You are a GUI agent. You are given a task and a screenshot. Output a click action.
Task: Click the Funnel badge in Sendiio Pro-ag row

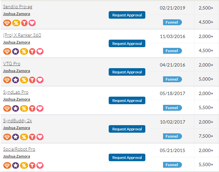click(172, 22)
